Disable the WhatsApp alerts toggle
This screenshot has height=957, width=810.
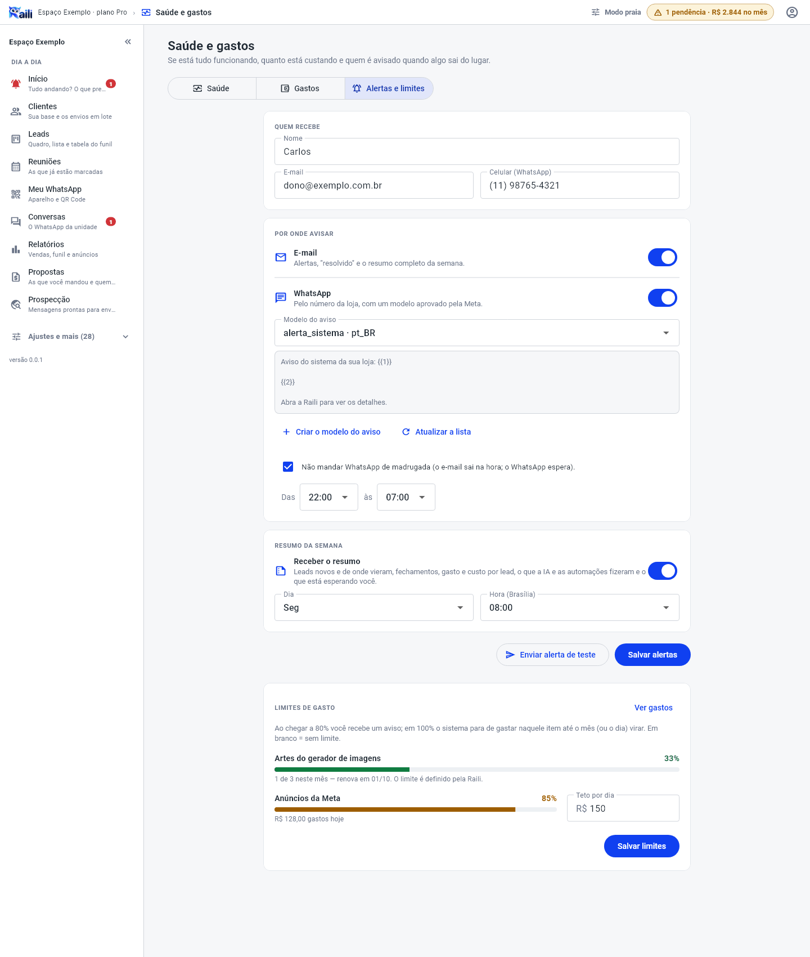pyautogui.click(x=663, y=298)
